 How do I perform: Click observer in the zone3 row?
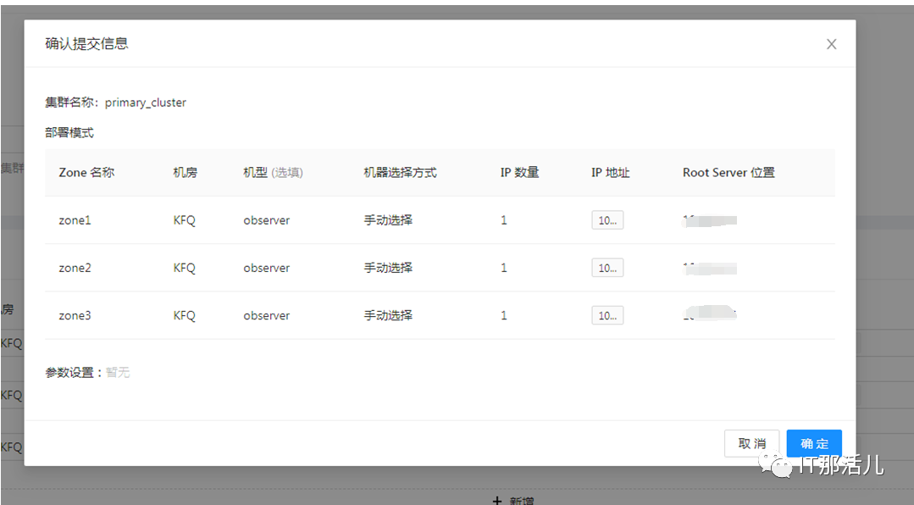pos(266,315)
